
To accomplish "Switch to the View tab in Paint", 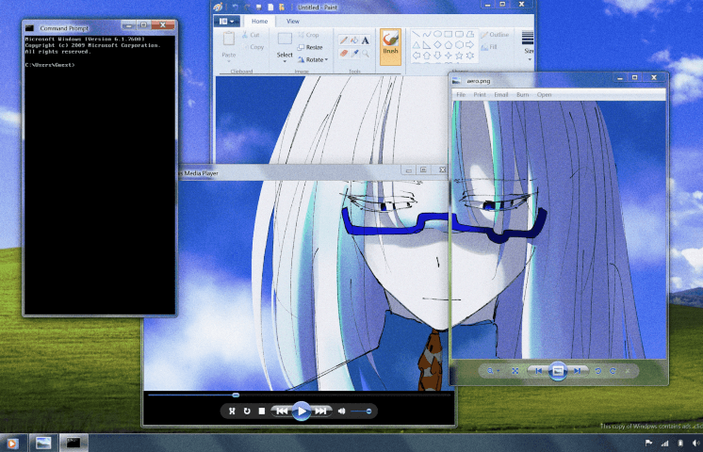I will pyautogui.click(x=293, y=21).
